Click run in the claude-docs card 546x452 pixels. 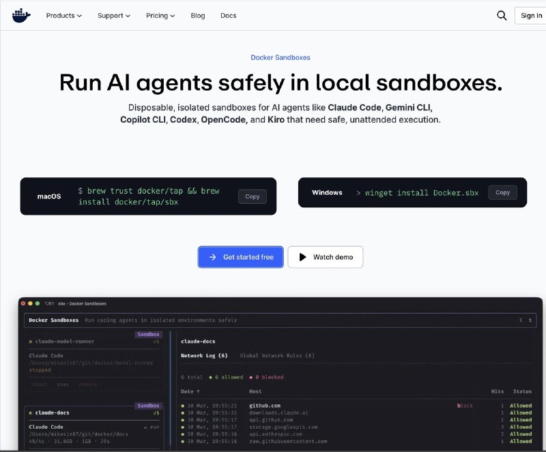click(x=152, y=427)
